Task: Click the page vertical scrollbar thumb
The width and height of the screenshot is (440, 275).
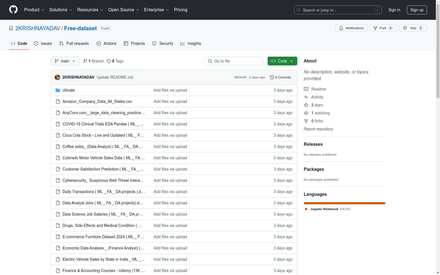Action: click(x=438, y=51)
